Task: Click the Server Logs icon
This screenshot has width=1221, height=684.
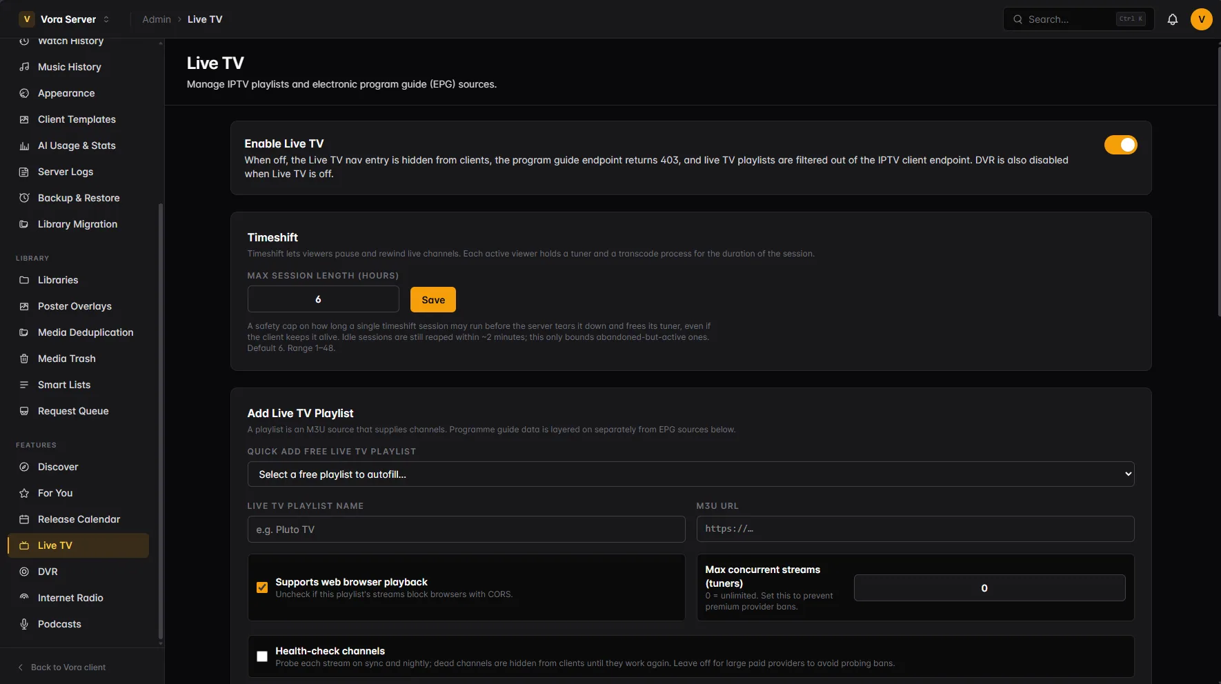Action: point(24,172)
